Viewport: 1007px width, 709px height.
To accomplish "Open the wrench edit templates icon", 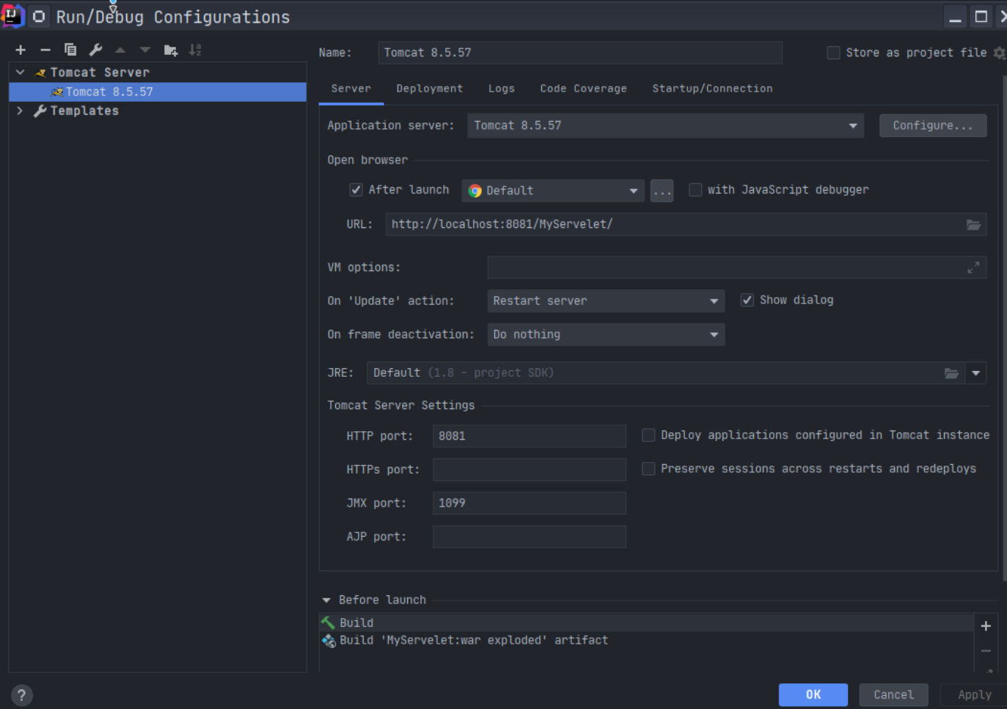I will pyautogui.click(x=95, y=50).
